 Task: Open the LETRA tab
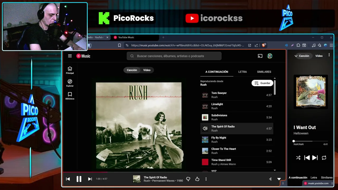242,72
